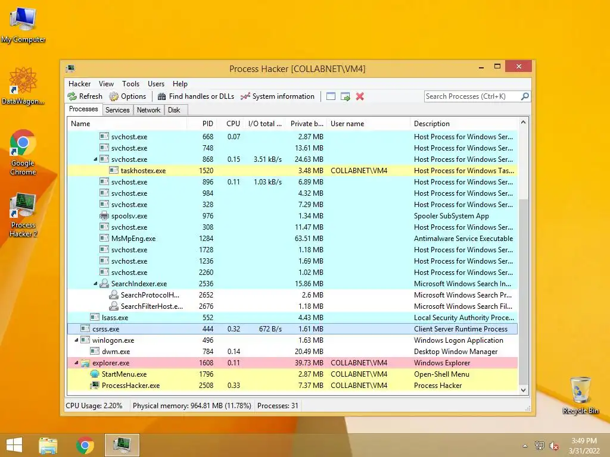Image resolution: width=610 pixels, height=457 pixels.
Task: Click the SearchProtocolHost process icon
Action: pyautogui.click(x=114, y=295)
